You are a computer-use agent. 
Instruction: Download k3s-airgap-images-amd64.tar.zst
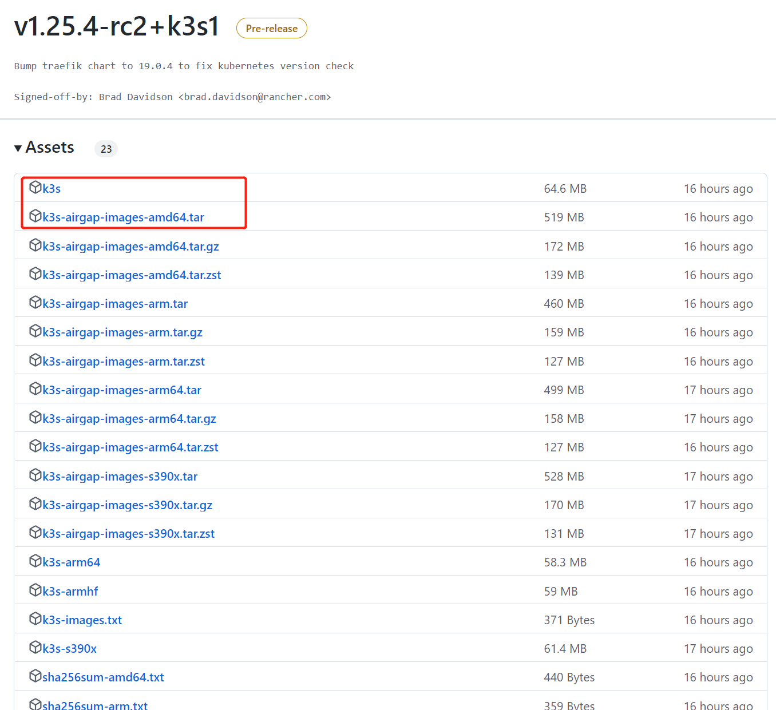tap(132, 275)
